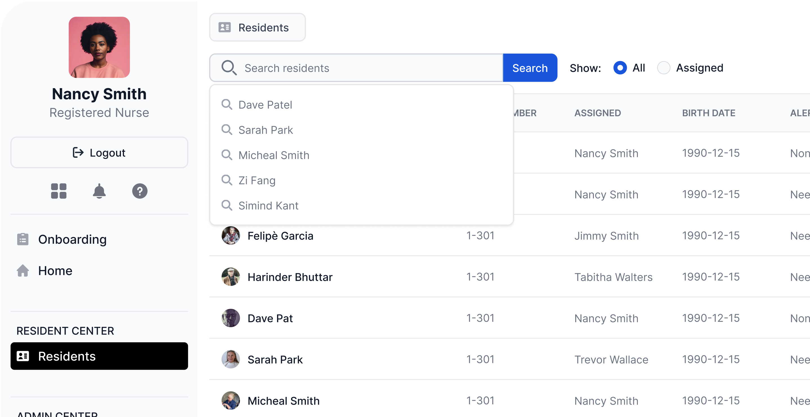This screenshot has height=417, width=810.
Task: Open the help question mark icon
Action: 140,191
